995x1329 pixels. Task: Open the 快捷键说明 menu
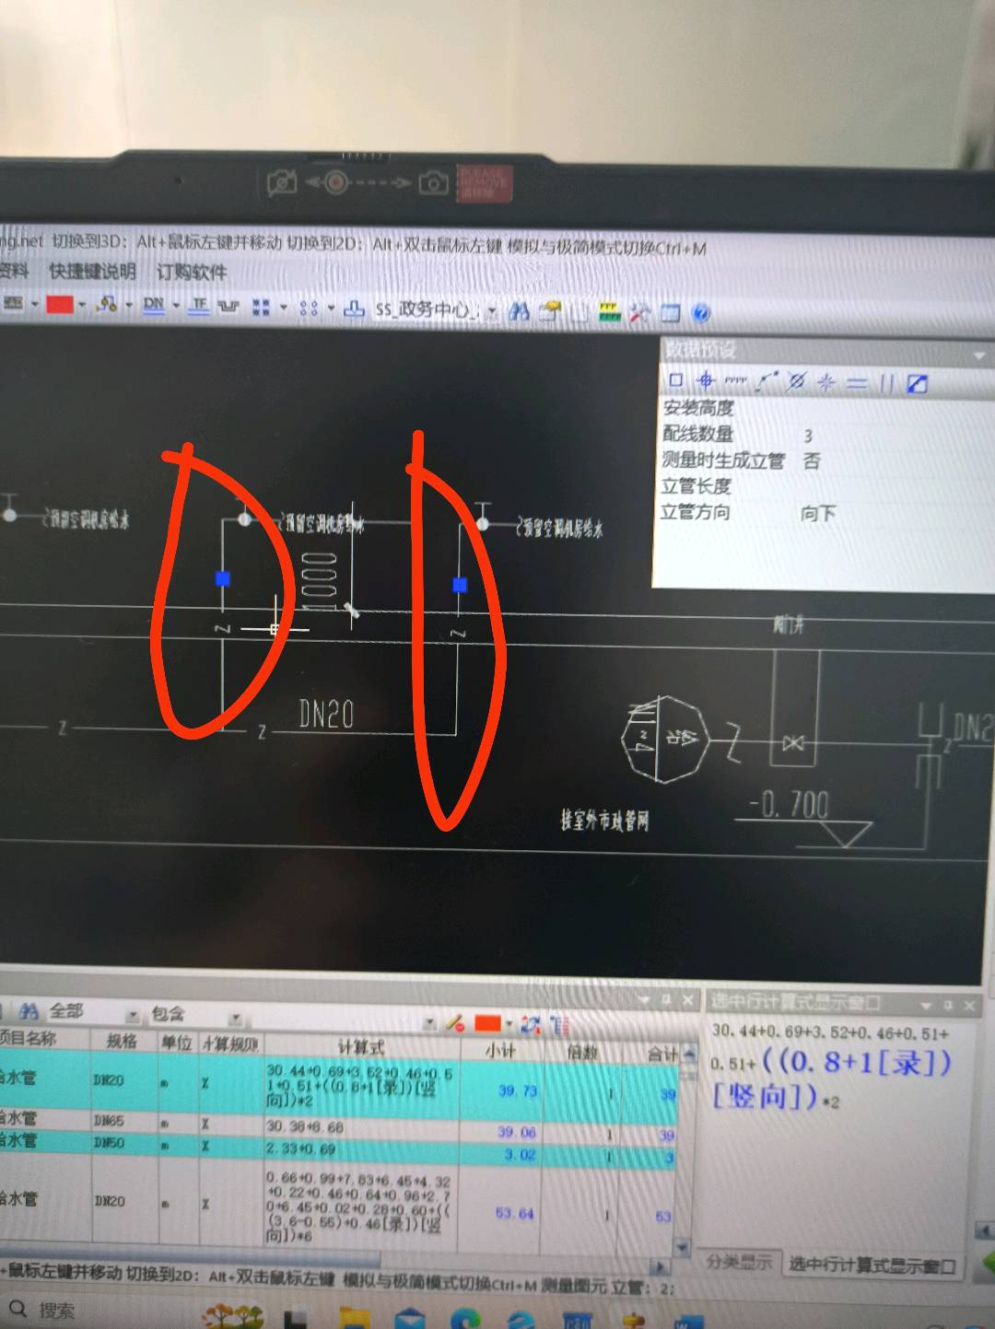(92, 271)
